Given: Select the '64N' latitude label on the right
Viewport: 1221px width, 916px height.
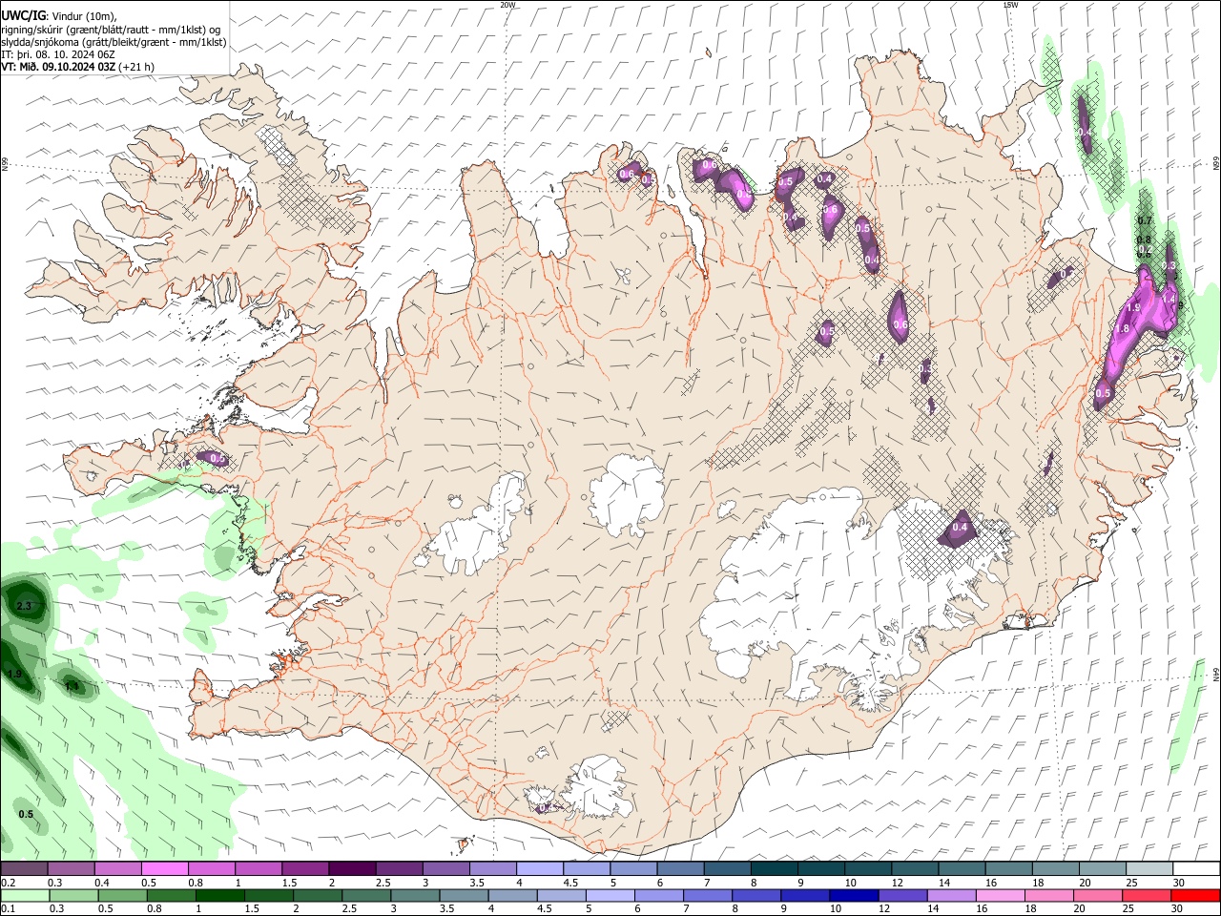Looking at the screenshot, I should coord(1216,674).
